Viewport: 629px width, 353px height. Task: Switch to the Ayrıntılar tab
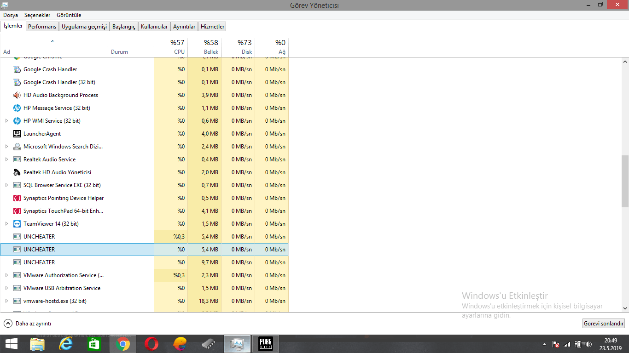pyautogui.click(x=184, y=27)
